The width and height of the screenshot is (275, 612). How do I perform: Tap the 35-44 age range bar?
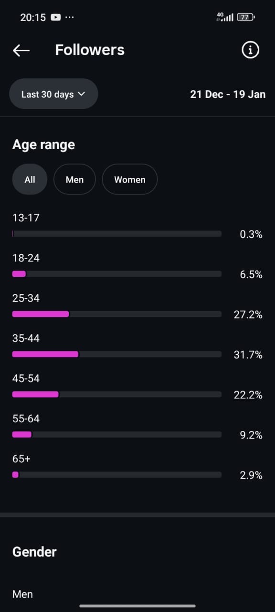(x=117, y=354)
